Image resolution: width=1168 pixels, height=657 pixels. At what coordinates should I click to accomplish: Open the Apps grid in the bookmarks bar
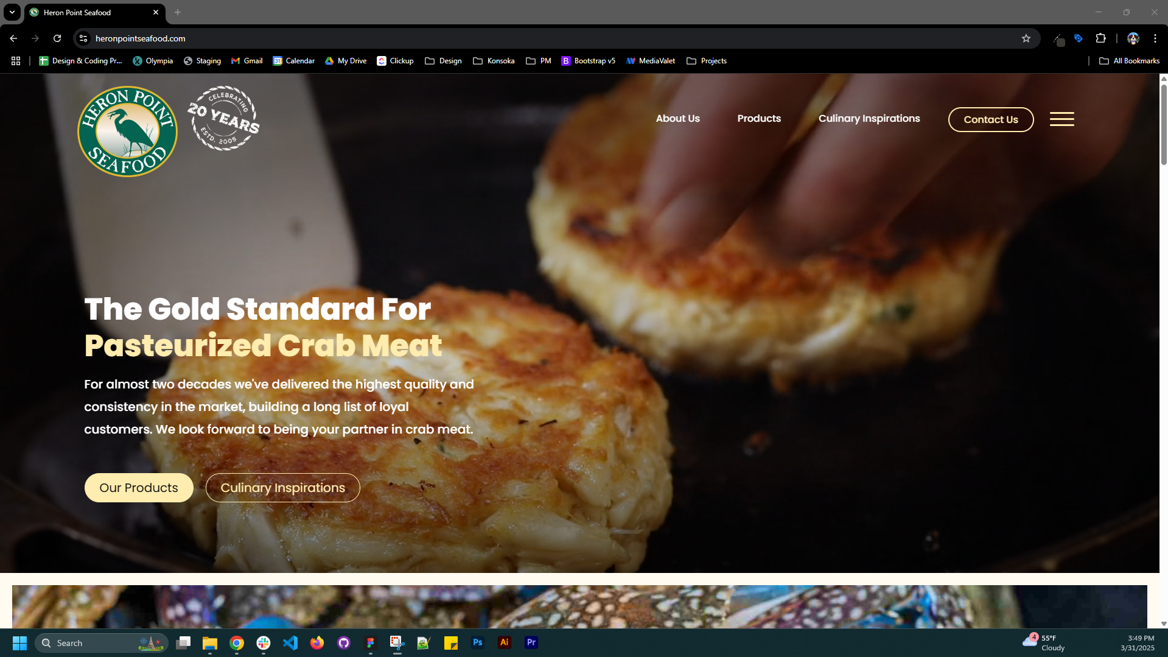coord(16,61)
